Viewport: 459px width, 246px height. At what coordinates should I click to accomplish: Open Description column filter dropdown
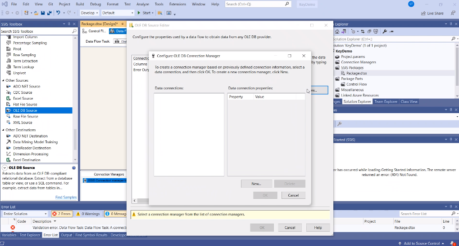point(55,221)
